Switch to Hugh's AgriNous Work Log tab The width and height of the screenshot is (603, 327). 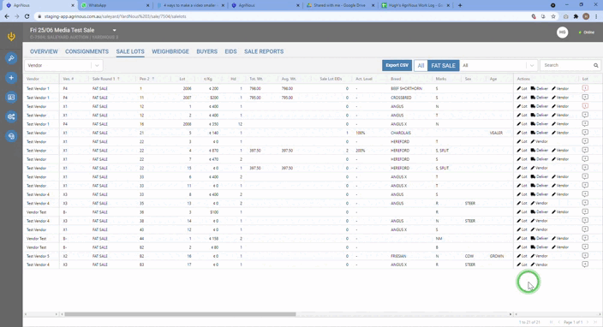click(x=415, y=5)
